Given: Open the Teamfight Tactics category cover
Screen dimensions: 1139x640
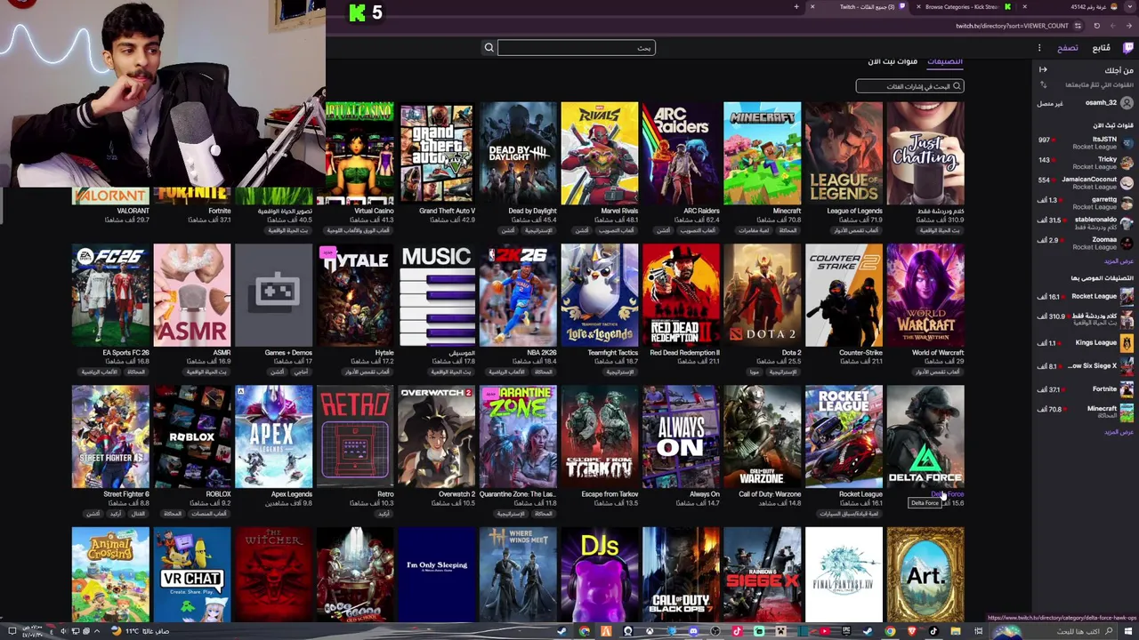Looking at the screenshot, I should [600, 295].
